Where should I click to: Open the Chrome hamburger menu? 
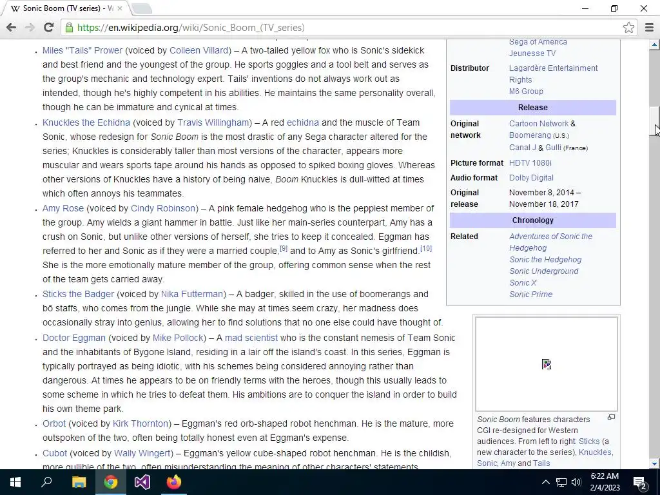[649, 28]
